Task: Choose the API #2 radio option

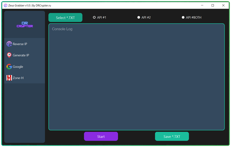Action: coord(139,17)
